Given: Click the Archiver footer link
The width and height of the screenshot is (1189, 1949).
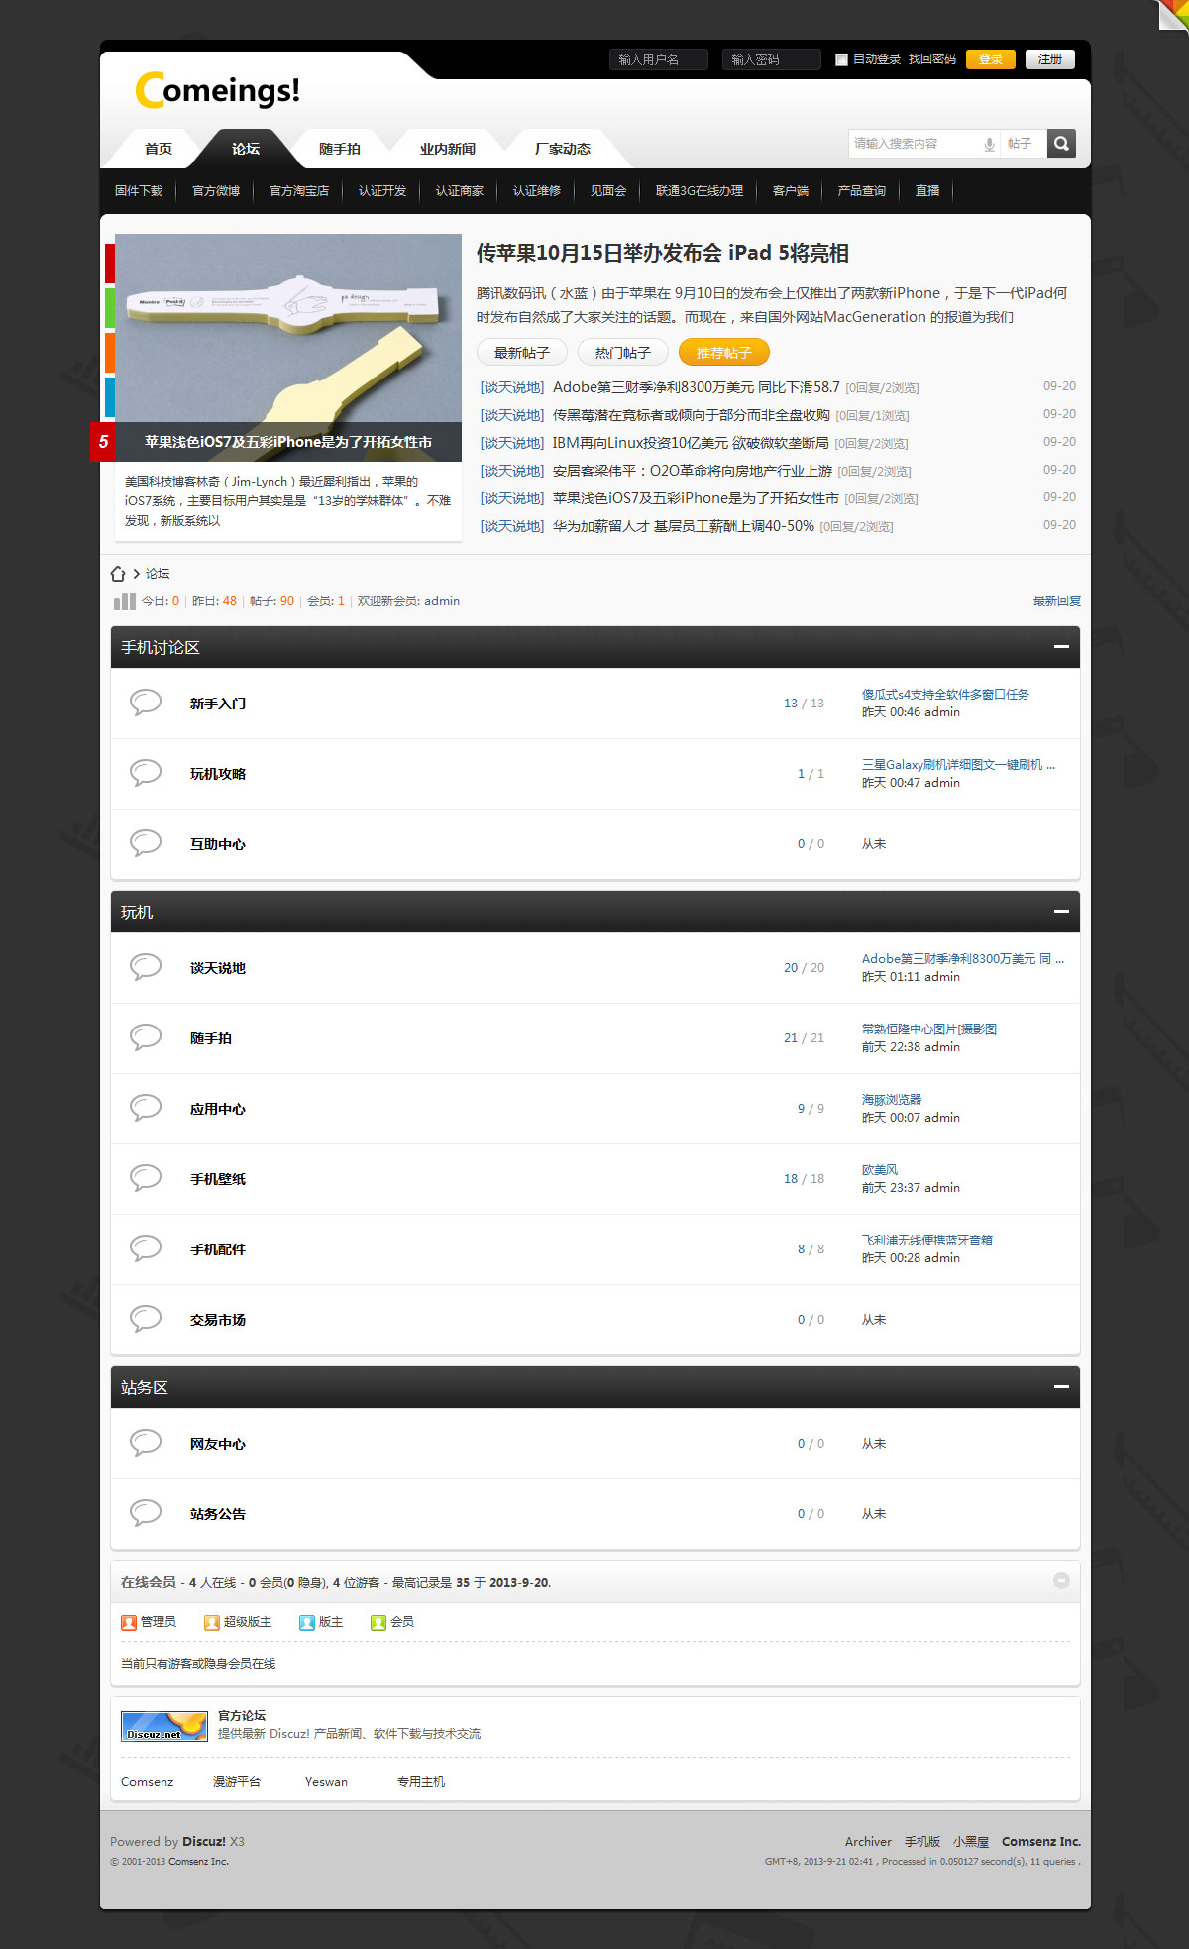Looking at the screenshot, I should 868,1842.
